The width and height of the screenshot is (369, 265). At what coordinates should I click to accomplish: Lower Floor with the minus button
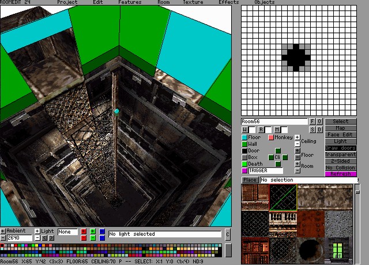[x=298, y=157]
